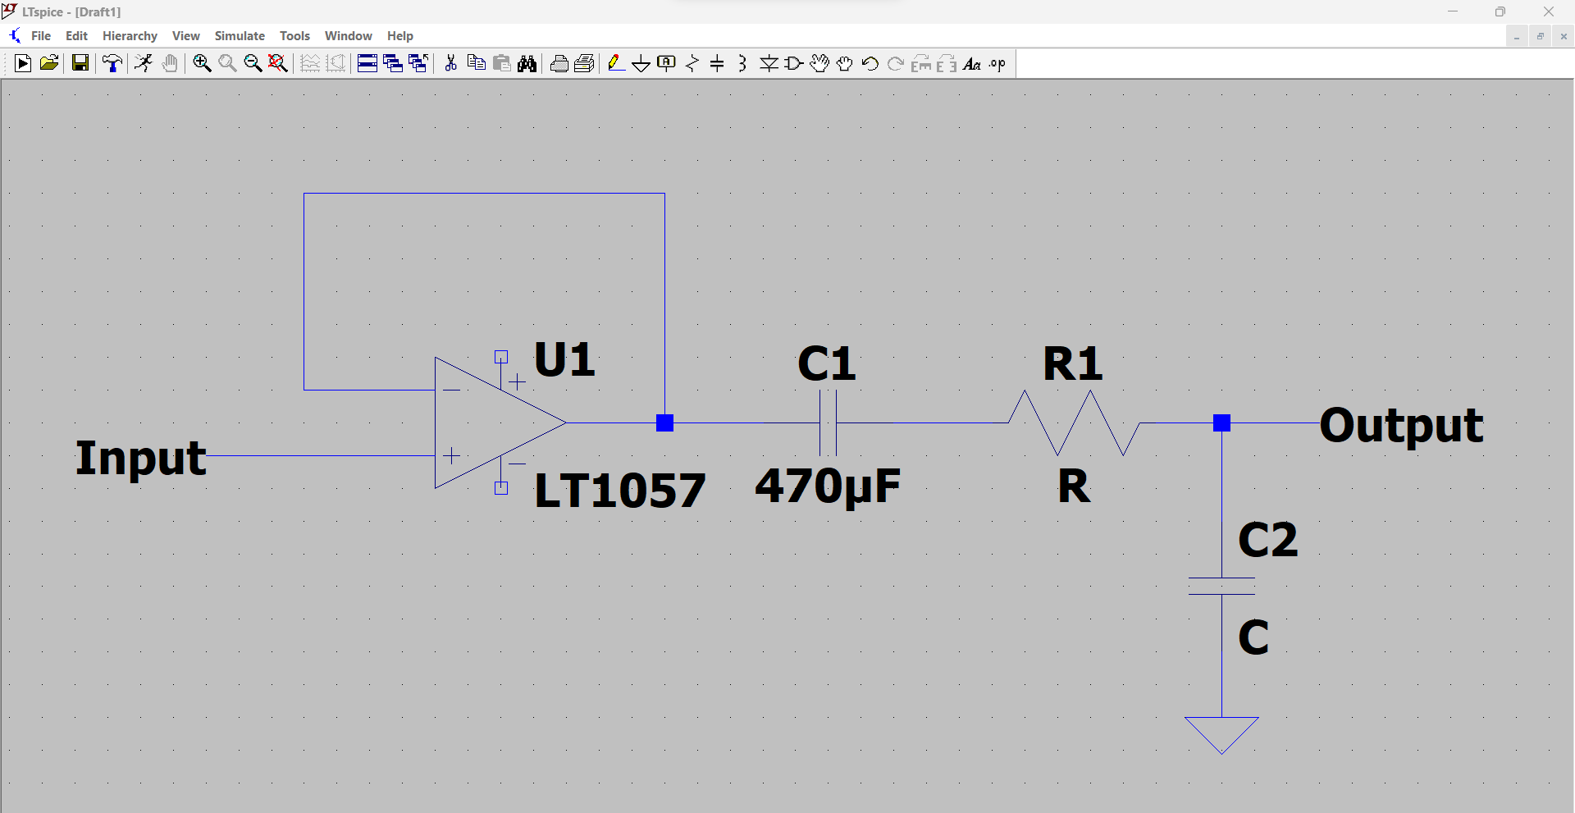The image size is (1575, 813).
Task: Click the 470µF capacitor value
Action: [x=828, y=487]
